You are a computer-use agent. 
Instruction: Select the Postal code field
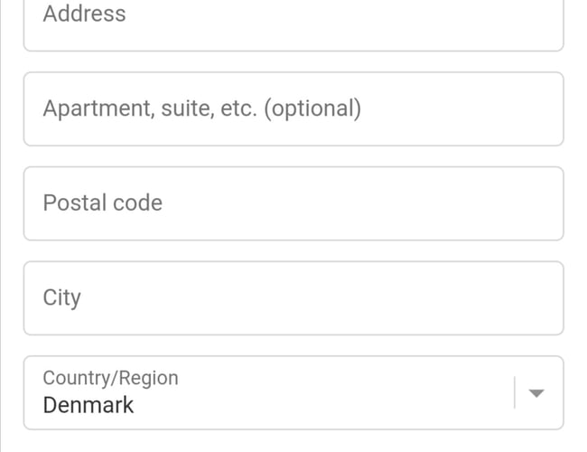(x=293, y=203)
